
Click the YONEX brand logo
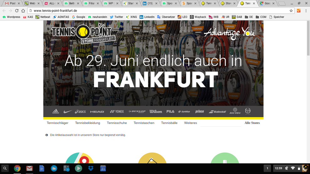[x=117, y=111]
